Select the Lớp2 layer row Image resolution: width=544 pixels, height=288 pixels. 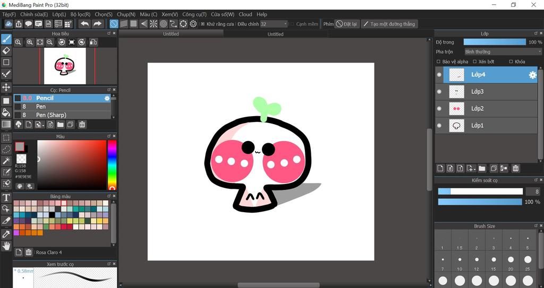tap(487, 109)
